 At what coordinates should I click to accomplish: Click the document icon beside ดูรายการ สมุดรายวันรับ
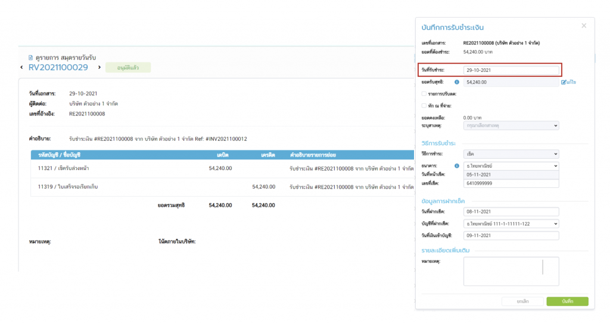pyautogui.click(x=31, y=58)
